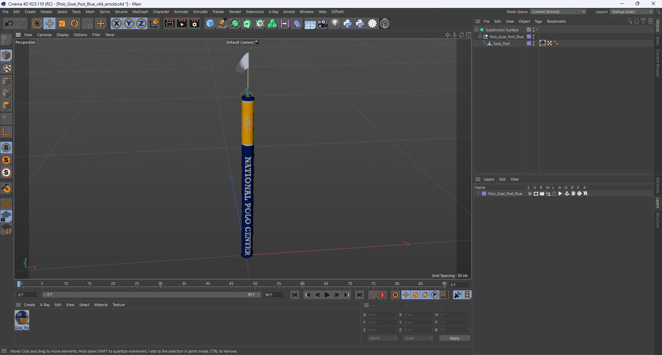Select the Move tool in top toolbar
Image resolution: width=662 pixels, height=355 pixels.
(x=50, y=23)
